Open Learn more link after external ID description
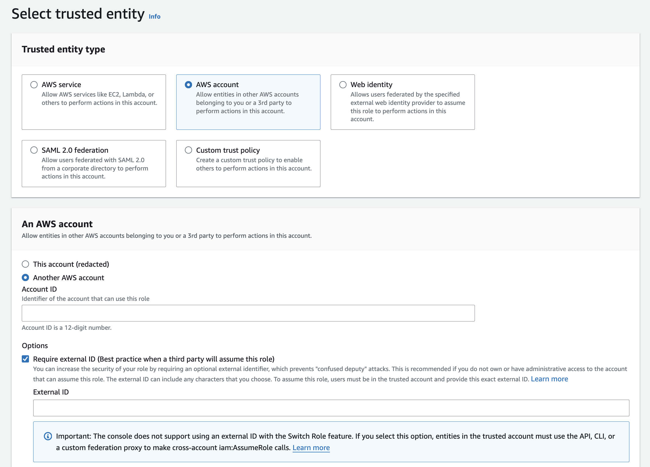Viewport: 650px width, 467px height. (549, 379)
